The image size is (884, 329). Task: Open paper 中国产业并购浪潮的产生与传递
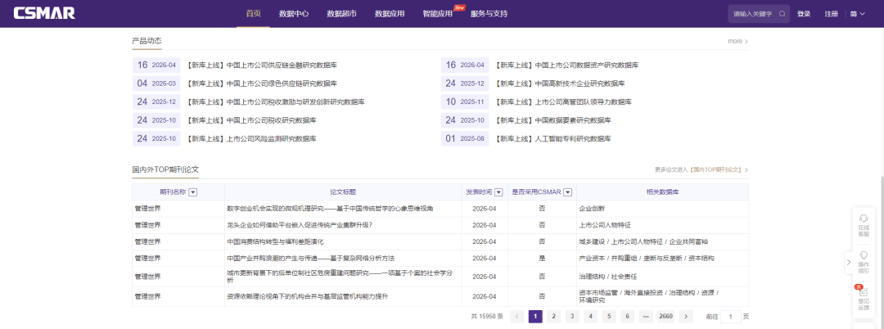[x=311, y=258]
